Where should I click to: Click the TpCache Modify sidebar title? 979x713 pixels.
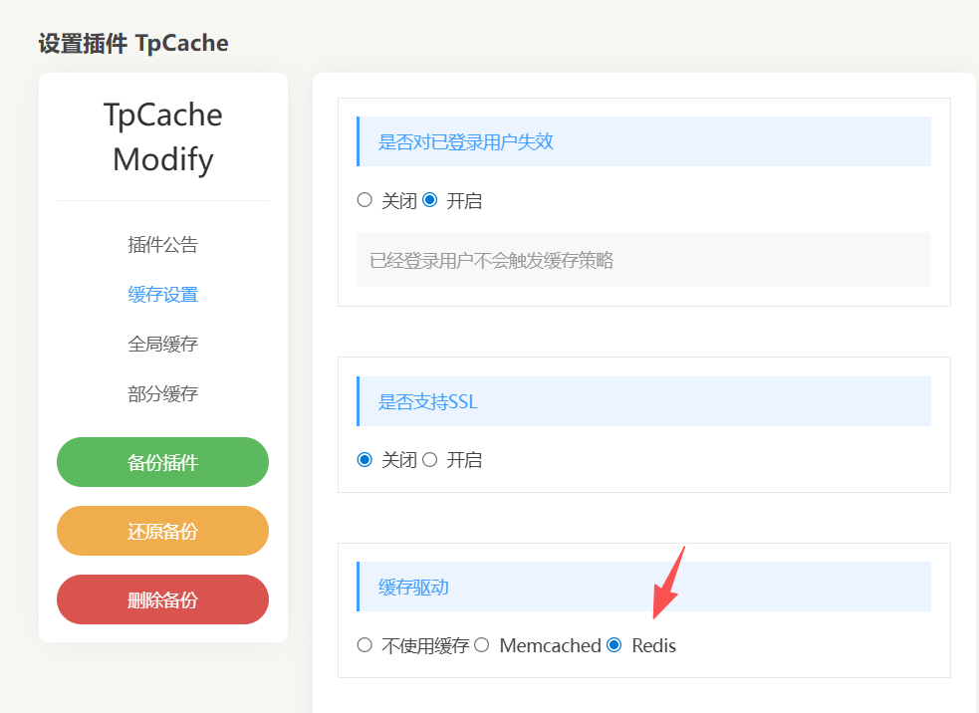click(163, 136)
